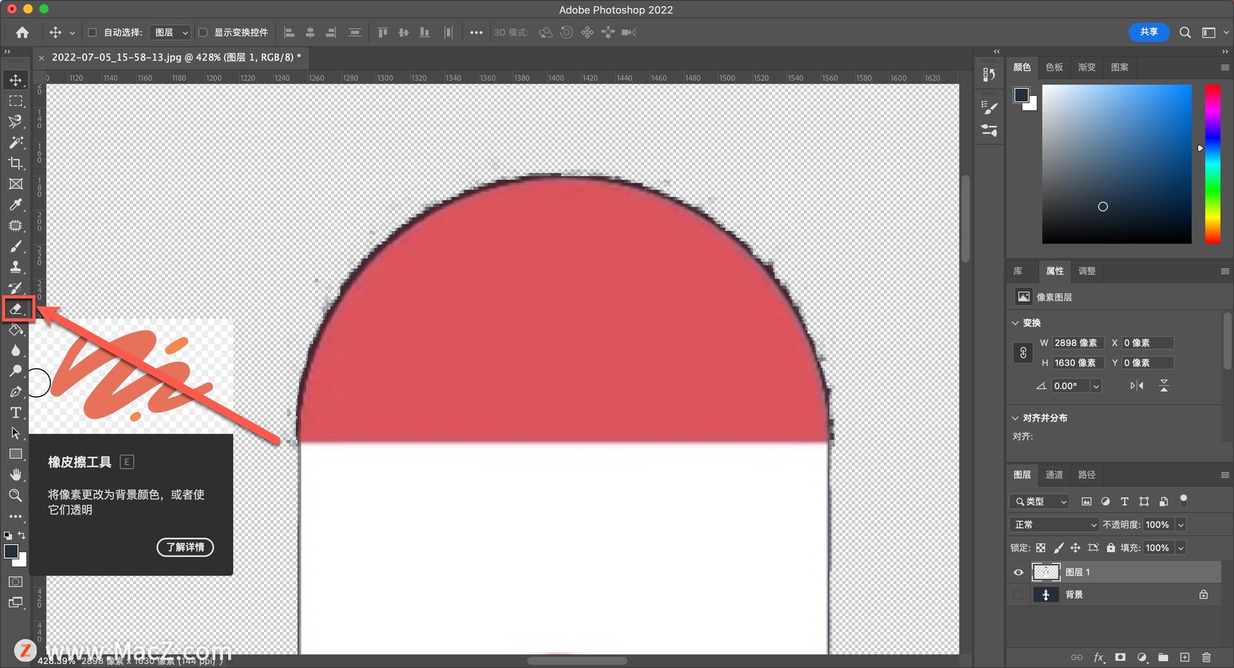This screenshot has height=668, width=1234.
Task: Toggle width-height link constraint
Action: coord(1023,352)
